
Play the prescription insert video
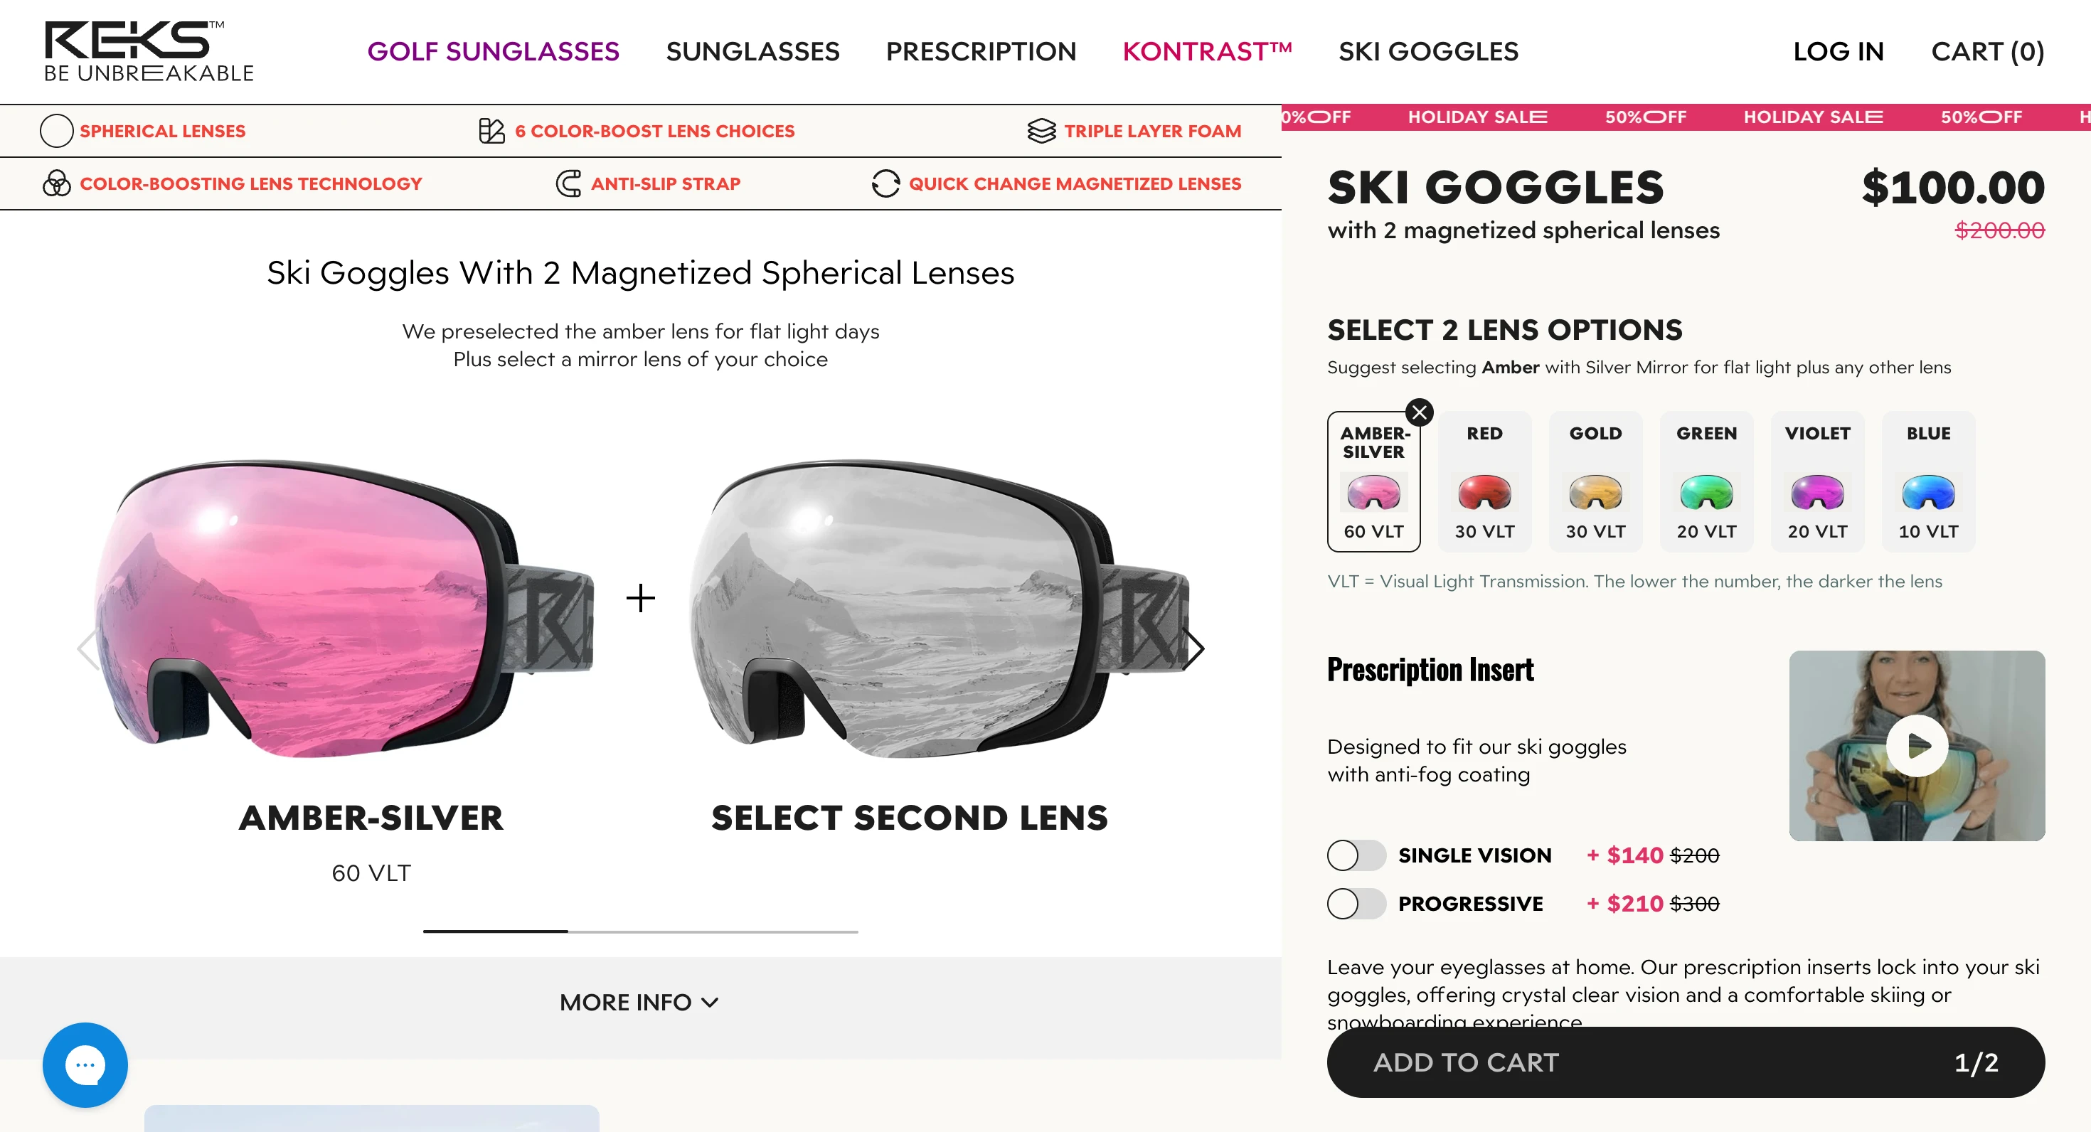(1917, 745)
